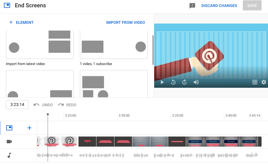Click the SAVE button
Screen dimensions: 268x164
click(252, 6)
